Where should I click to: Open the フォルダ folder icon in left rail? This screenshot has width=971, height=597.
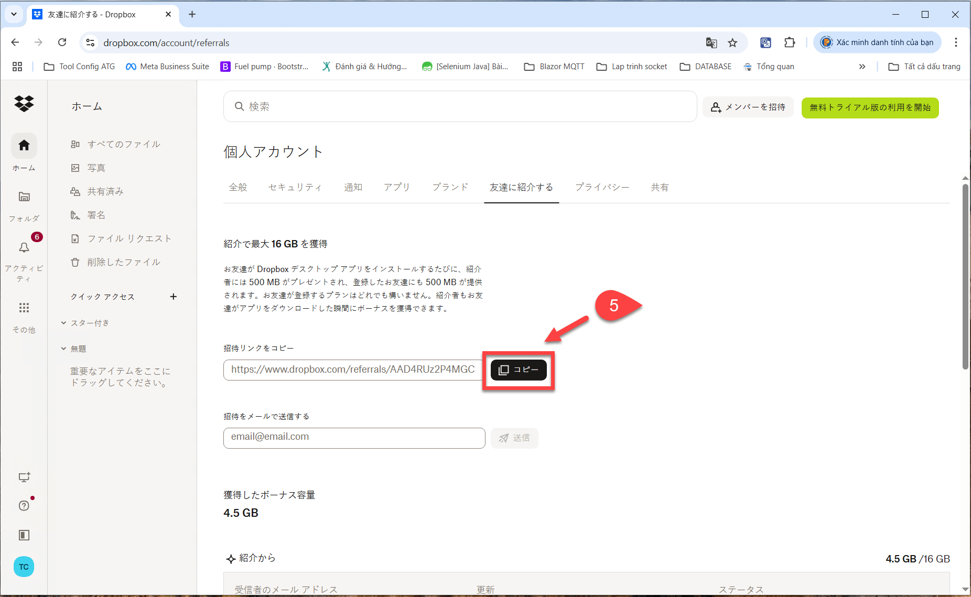(x=24, y=197)
